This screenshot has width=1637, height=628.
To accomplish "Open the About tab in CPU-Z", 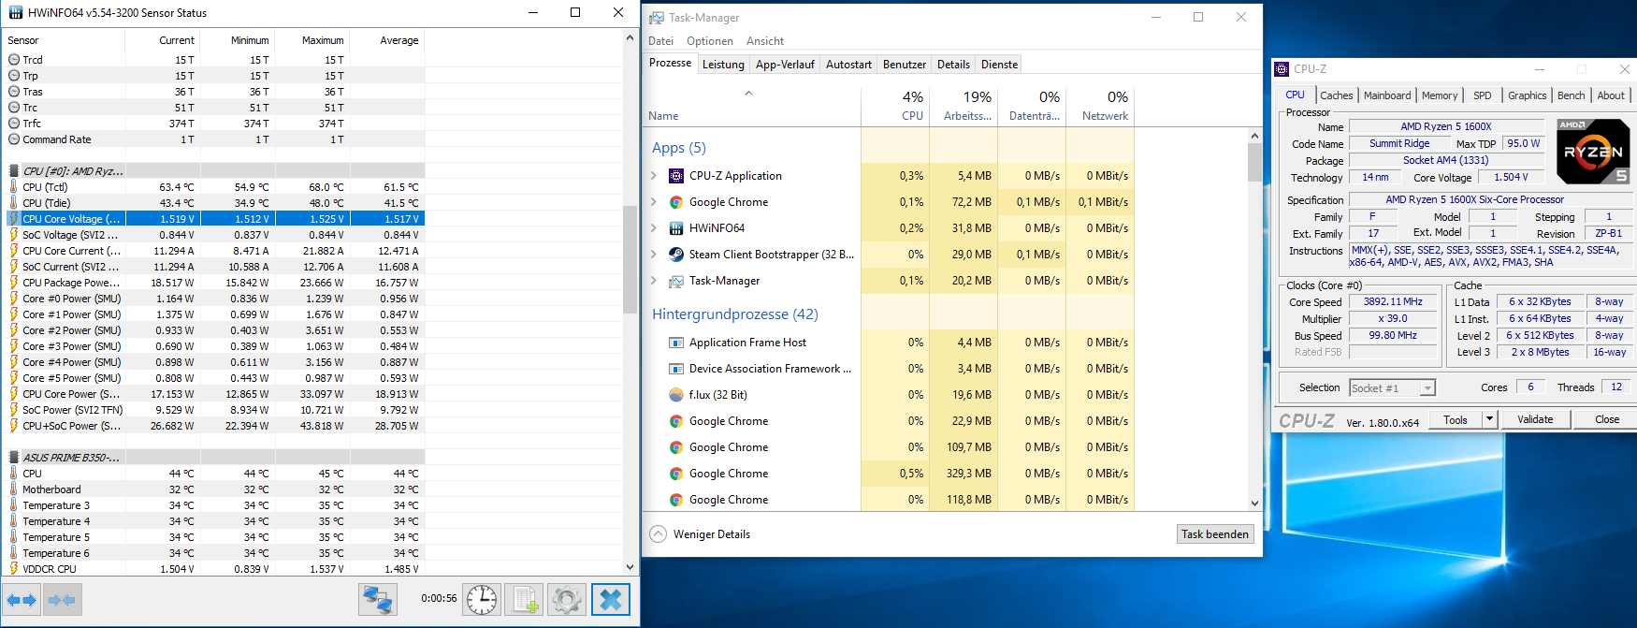I will pos(1610,95).
